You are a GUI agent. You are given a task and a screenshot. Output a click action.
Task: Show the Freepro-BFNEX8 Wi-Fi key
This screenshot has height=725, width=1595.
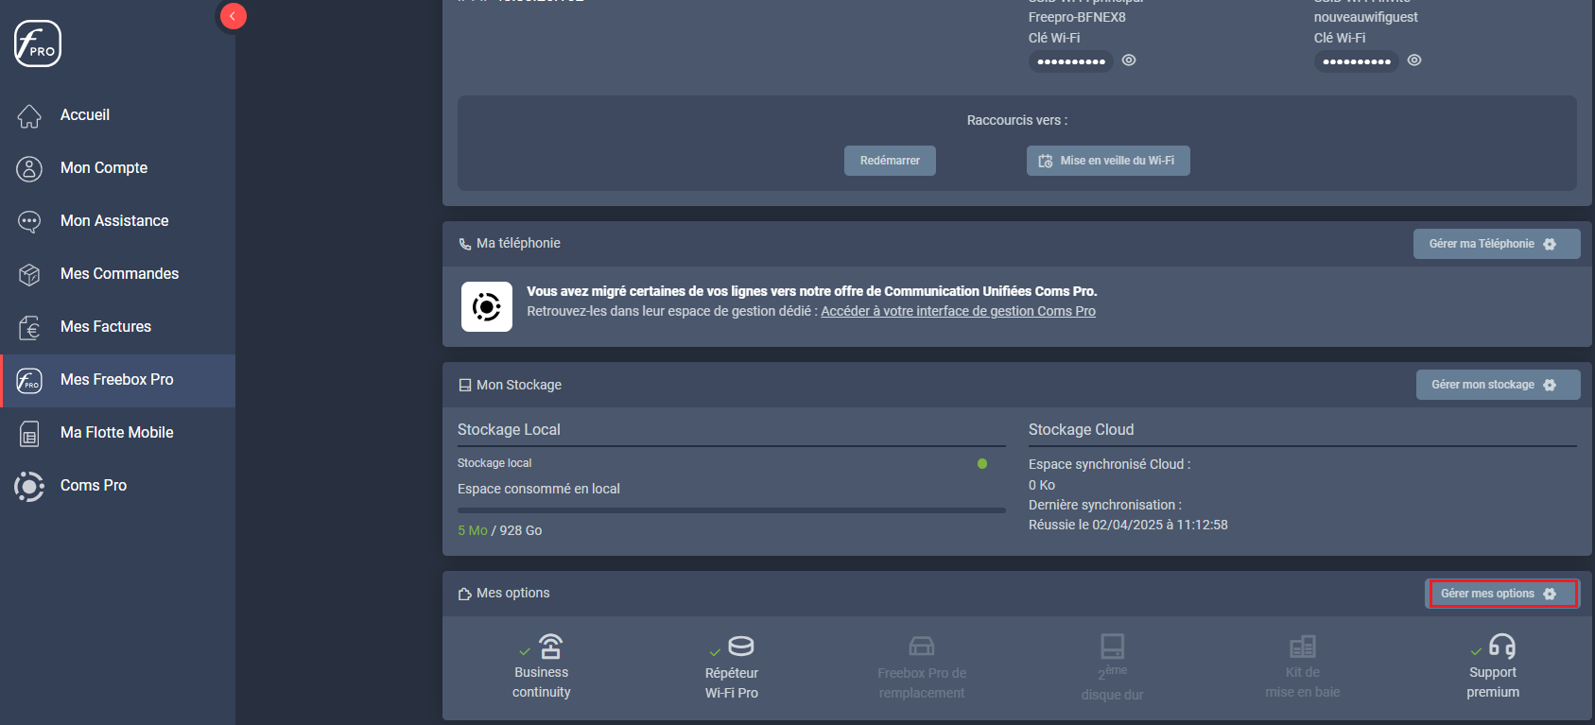click(1129, 60)
